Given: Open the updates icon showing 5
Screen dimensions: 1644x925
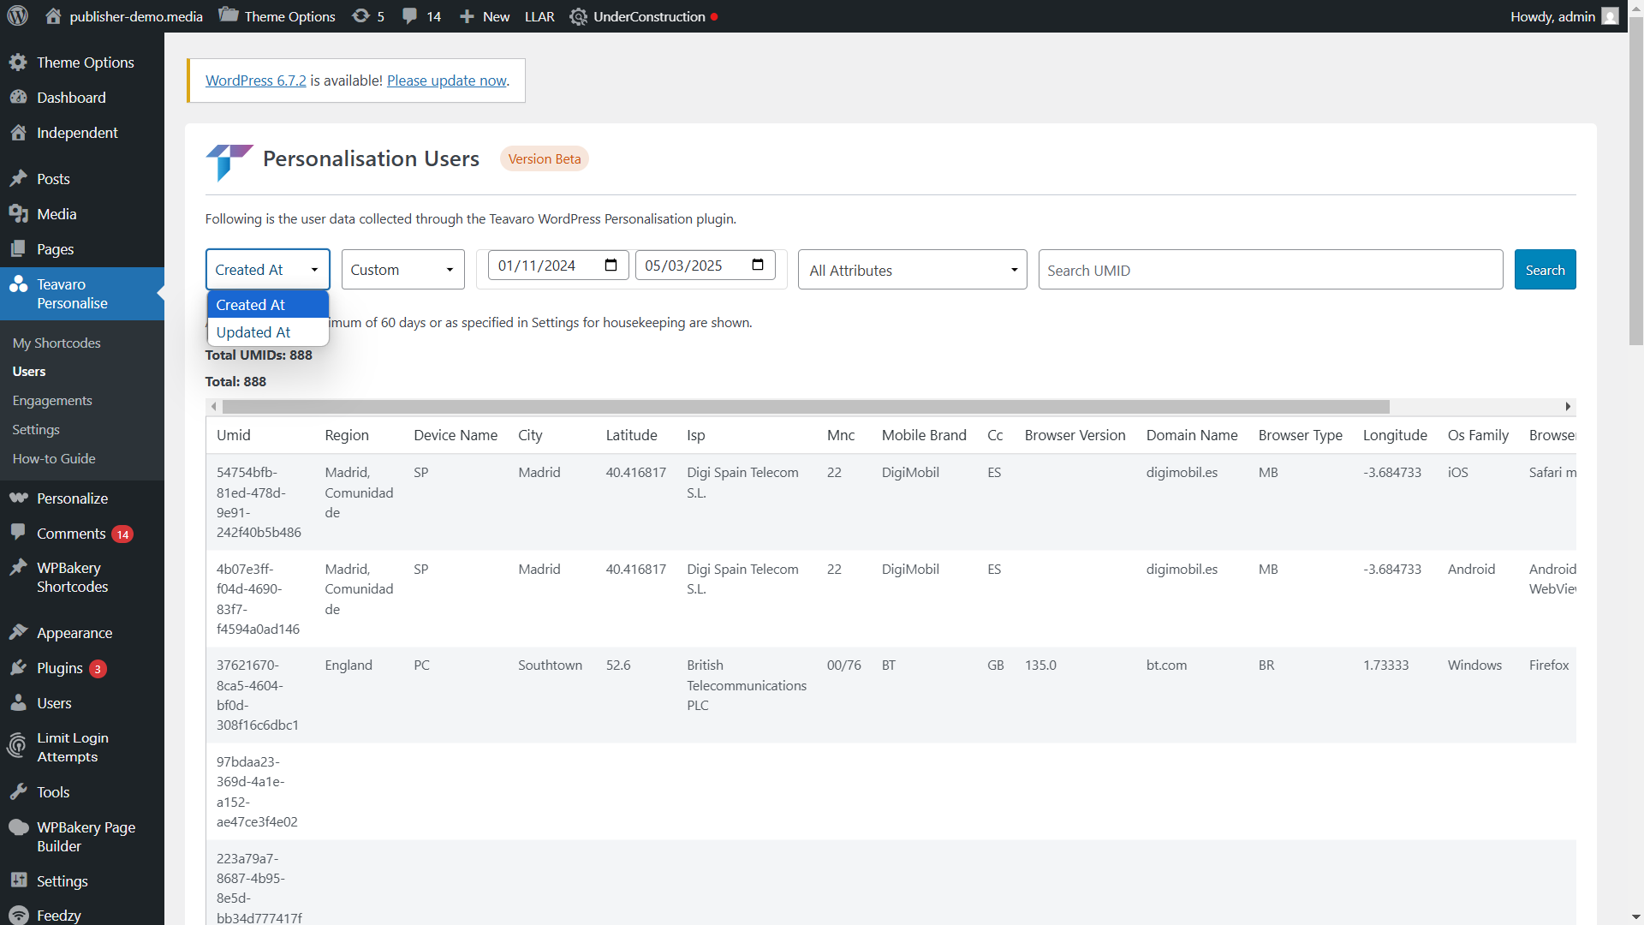Looking at the screenshot, I should (x=361, y=16).
